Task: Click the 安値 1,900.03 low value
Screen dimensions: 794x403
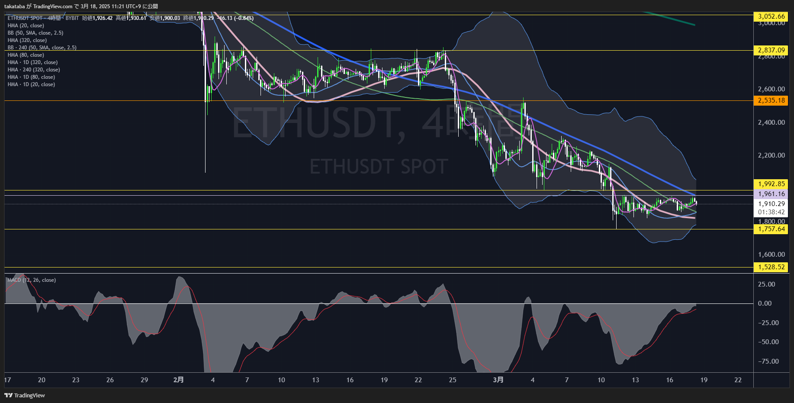Action: (165, 18)
